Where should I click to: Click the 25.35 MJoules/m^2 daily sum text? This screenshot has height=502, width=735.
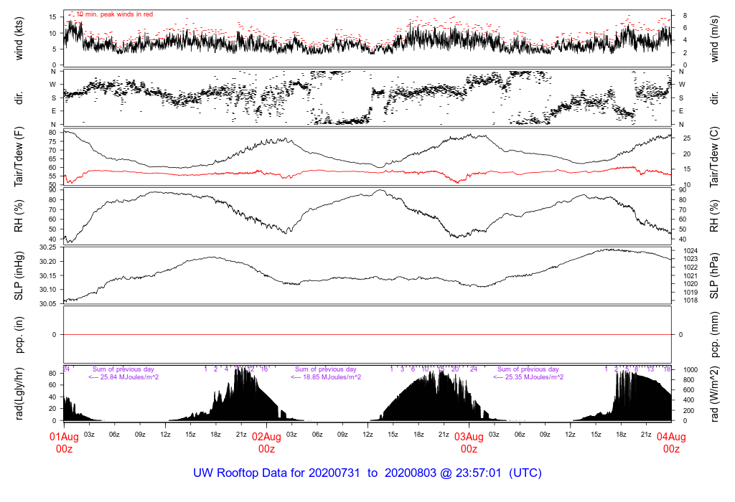click(528, 377)
